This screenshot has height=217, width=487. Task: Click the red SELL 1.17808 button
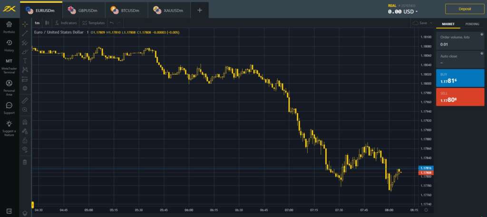(460, 97)
